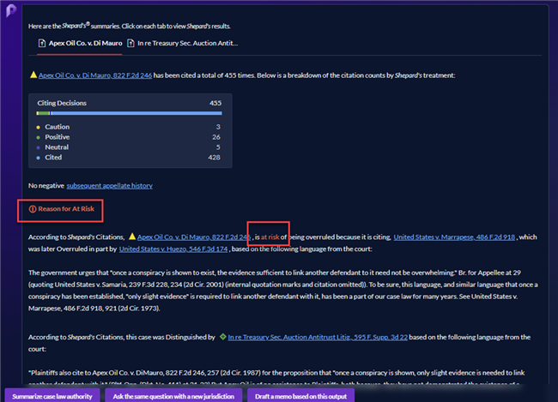The height and width of the screenshot is (402, 558).
Task: Switch to the Apex Oil Co. v. Di Mauro tab
Action: click(80, 44)
